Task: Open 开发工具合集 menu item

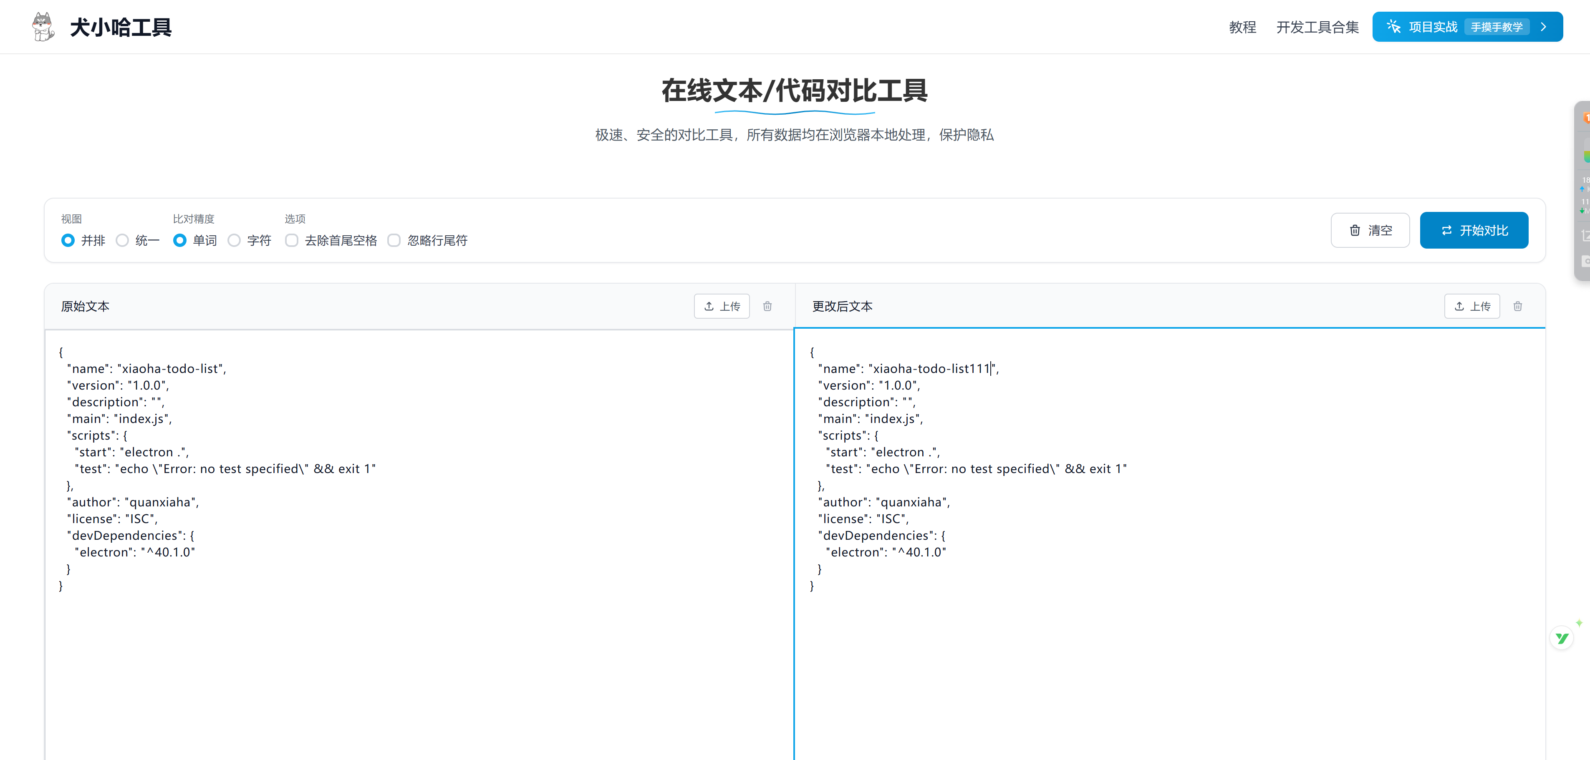Action: coord(1317,27)
